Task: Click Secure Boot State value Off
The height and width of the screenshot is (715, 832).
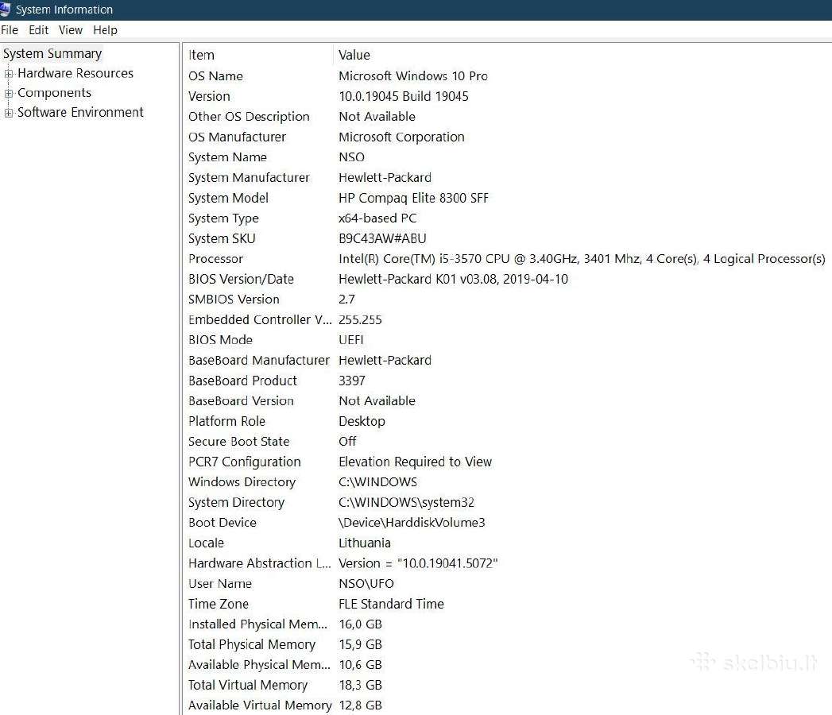Action: 347,441
